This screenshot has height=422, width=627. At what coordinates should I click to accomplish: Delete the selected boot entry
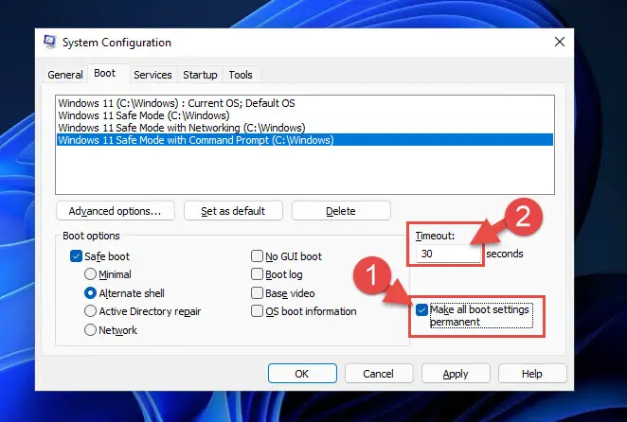pyautogui.click(x=341, y=211)
